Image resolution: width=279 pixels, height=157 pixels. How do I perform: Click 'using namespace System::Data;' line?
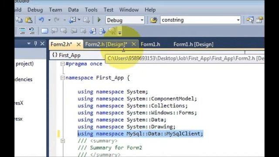coord(122,120)
